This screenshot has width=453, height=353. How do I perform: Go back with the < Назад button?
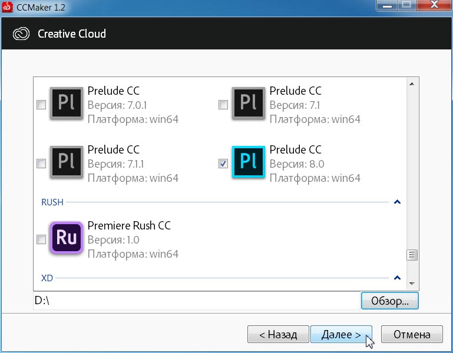(278, 335)
